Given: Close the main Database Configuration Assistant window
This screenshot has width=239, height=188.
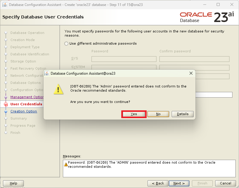Looking at the screenshot, I should point(232,5).
